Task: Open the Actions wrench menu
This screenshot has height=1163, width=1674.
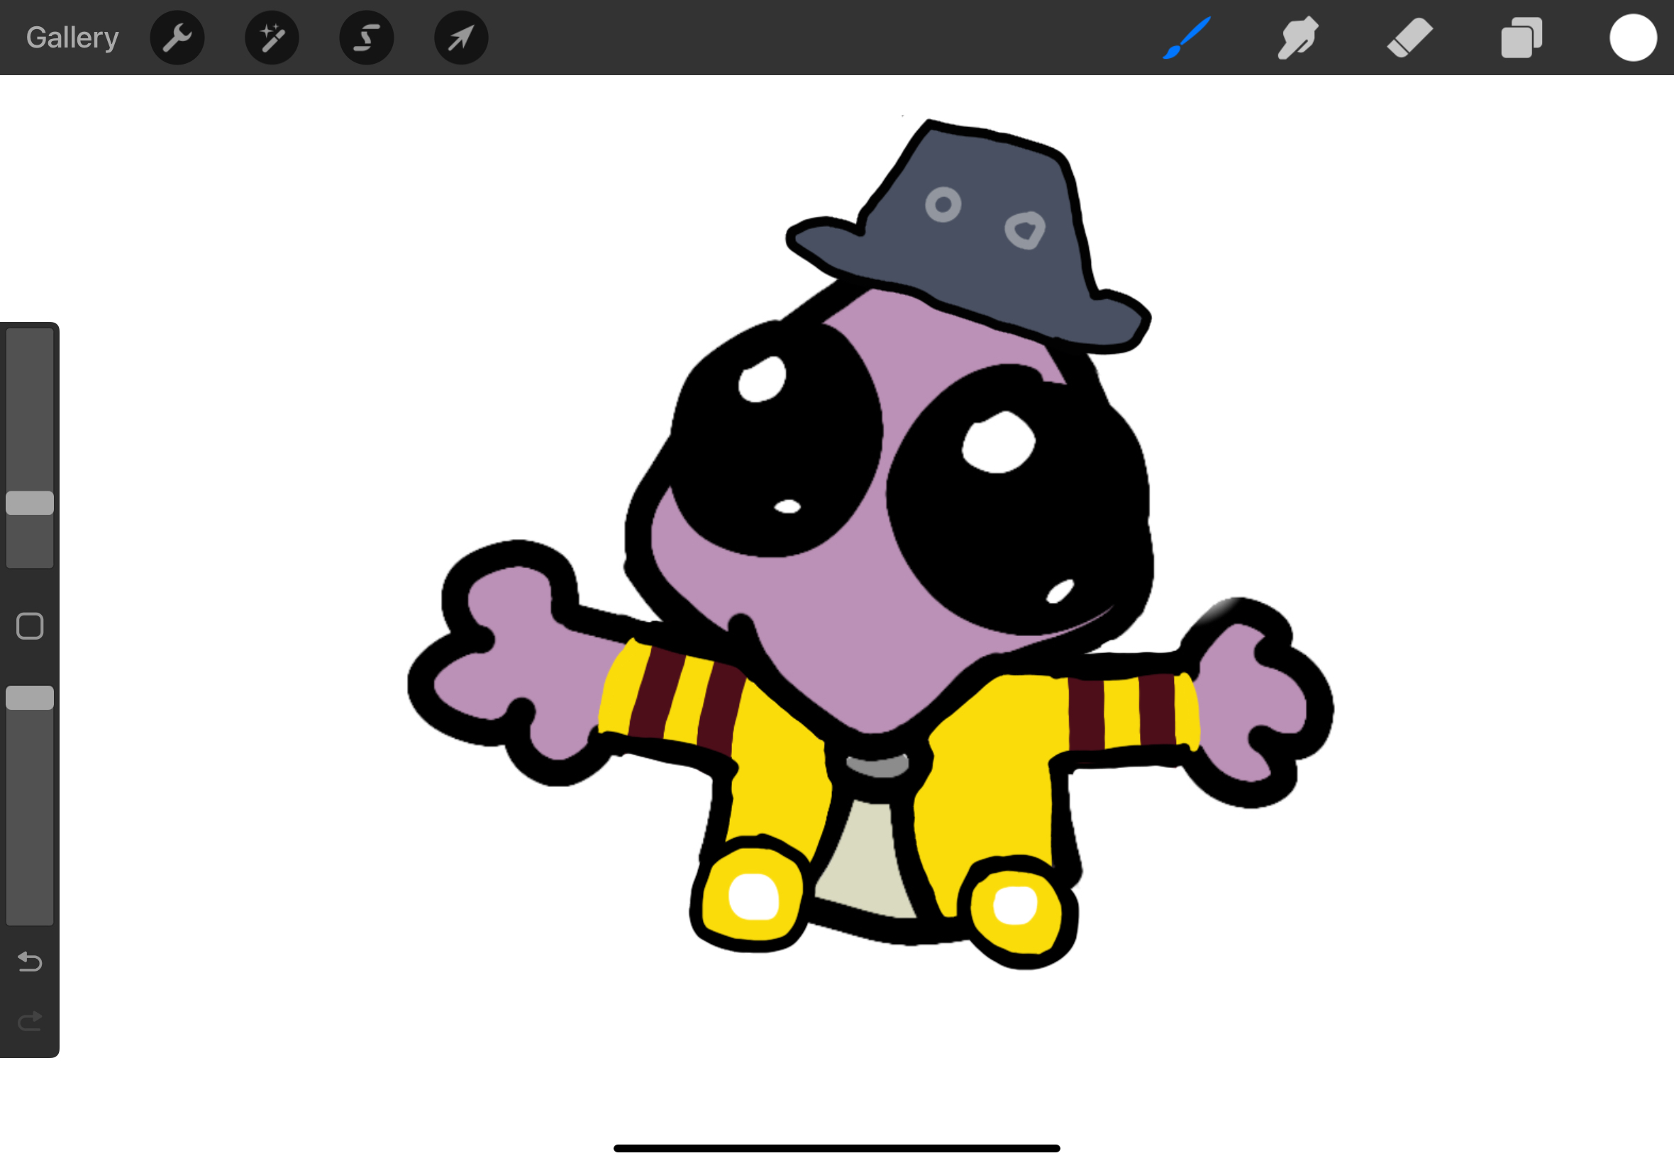Action: 177,38
